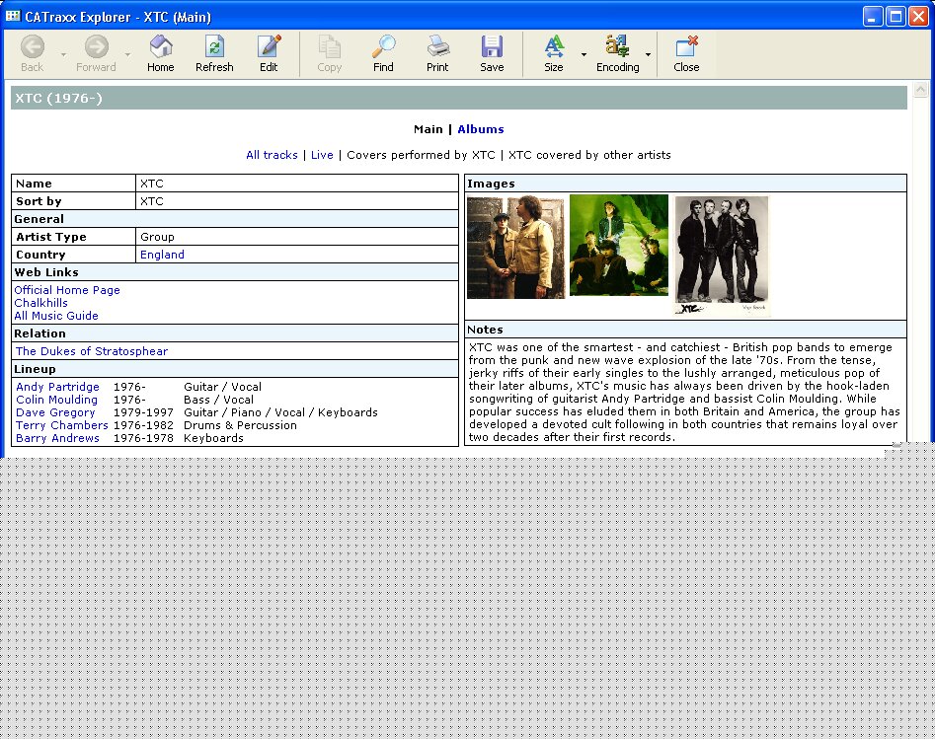Print the artist page
This screenshot has width=935, height=739.
click(x=437, y=47)
